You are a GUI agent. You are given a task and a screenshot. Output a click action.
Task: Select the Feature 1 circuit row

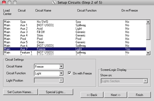pyautogui.click(x=75, y=52)
